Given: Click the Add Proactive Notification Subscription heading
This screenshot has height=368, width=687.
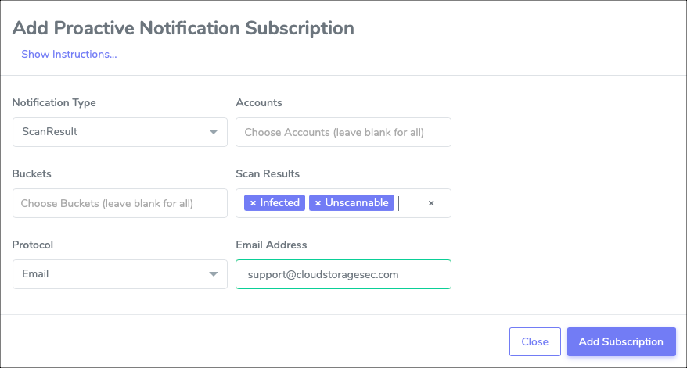Looking at the screenshot, I should 183,28.
